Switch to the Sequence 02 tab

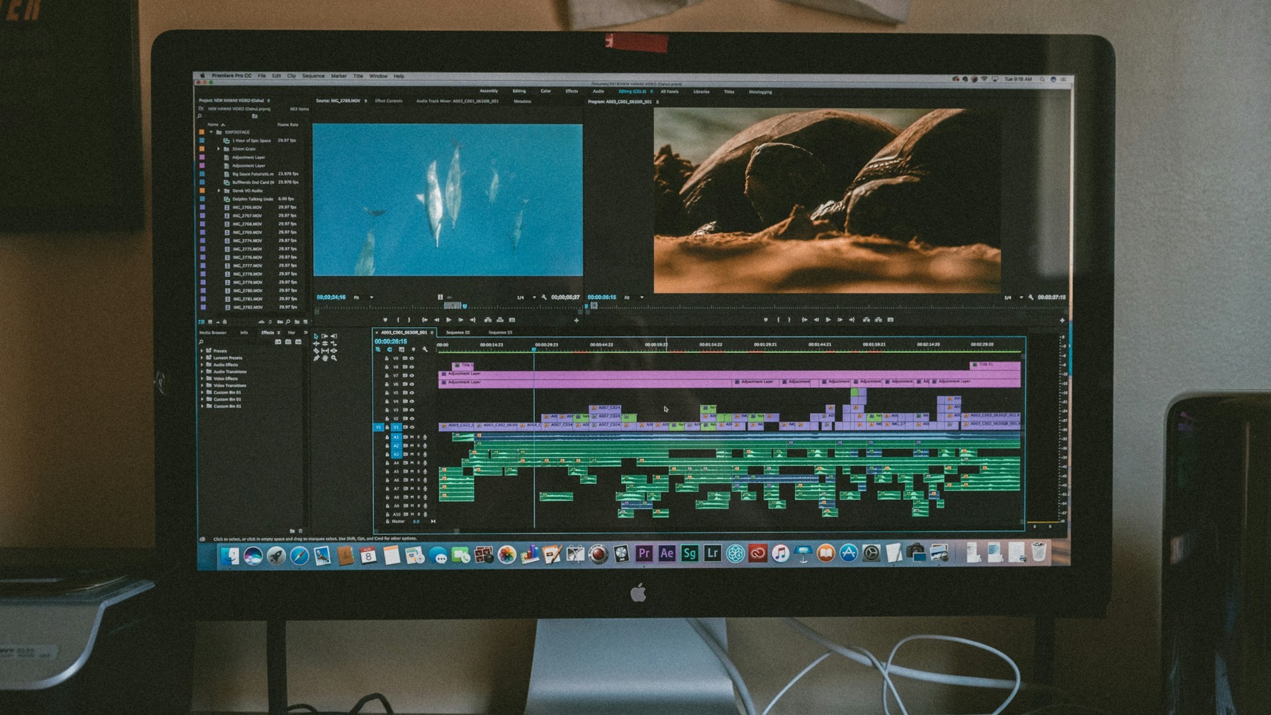coord(457,332)
